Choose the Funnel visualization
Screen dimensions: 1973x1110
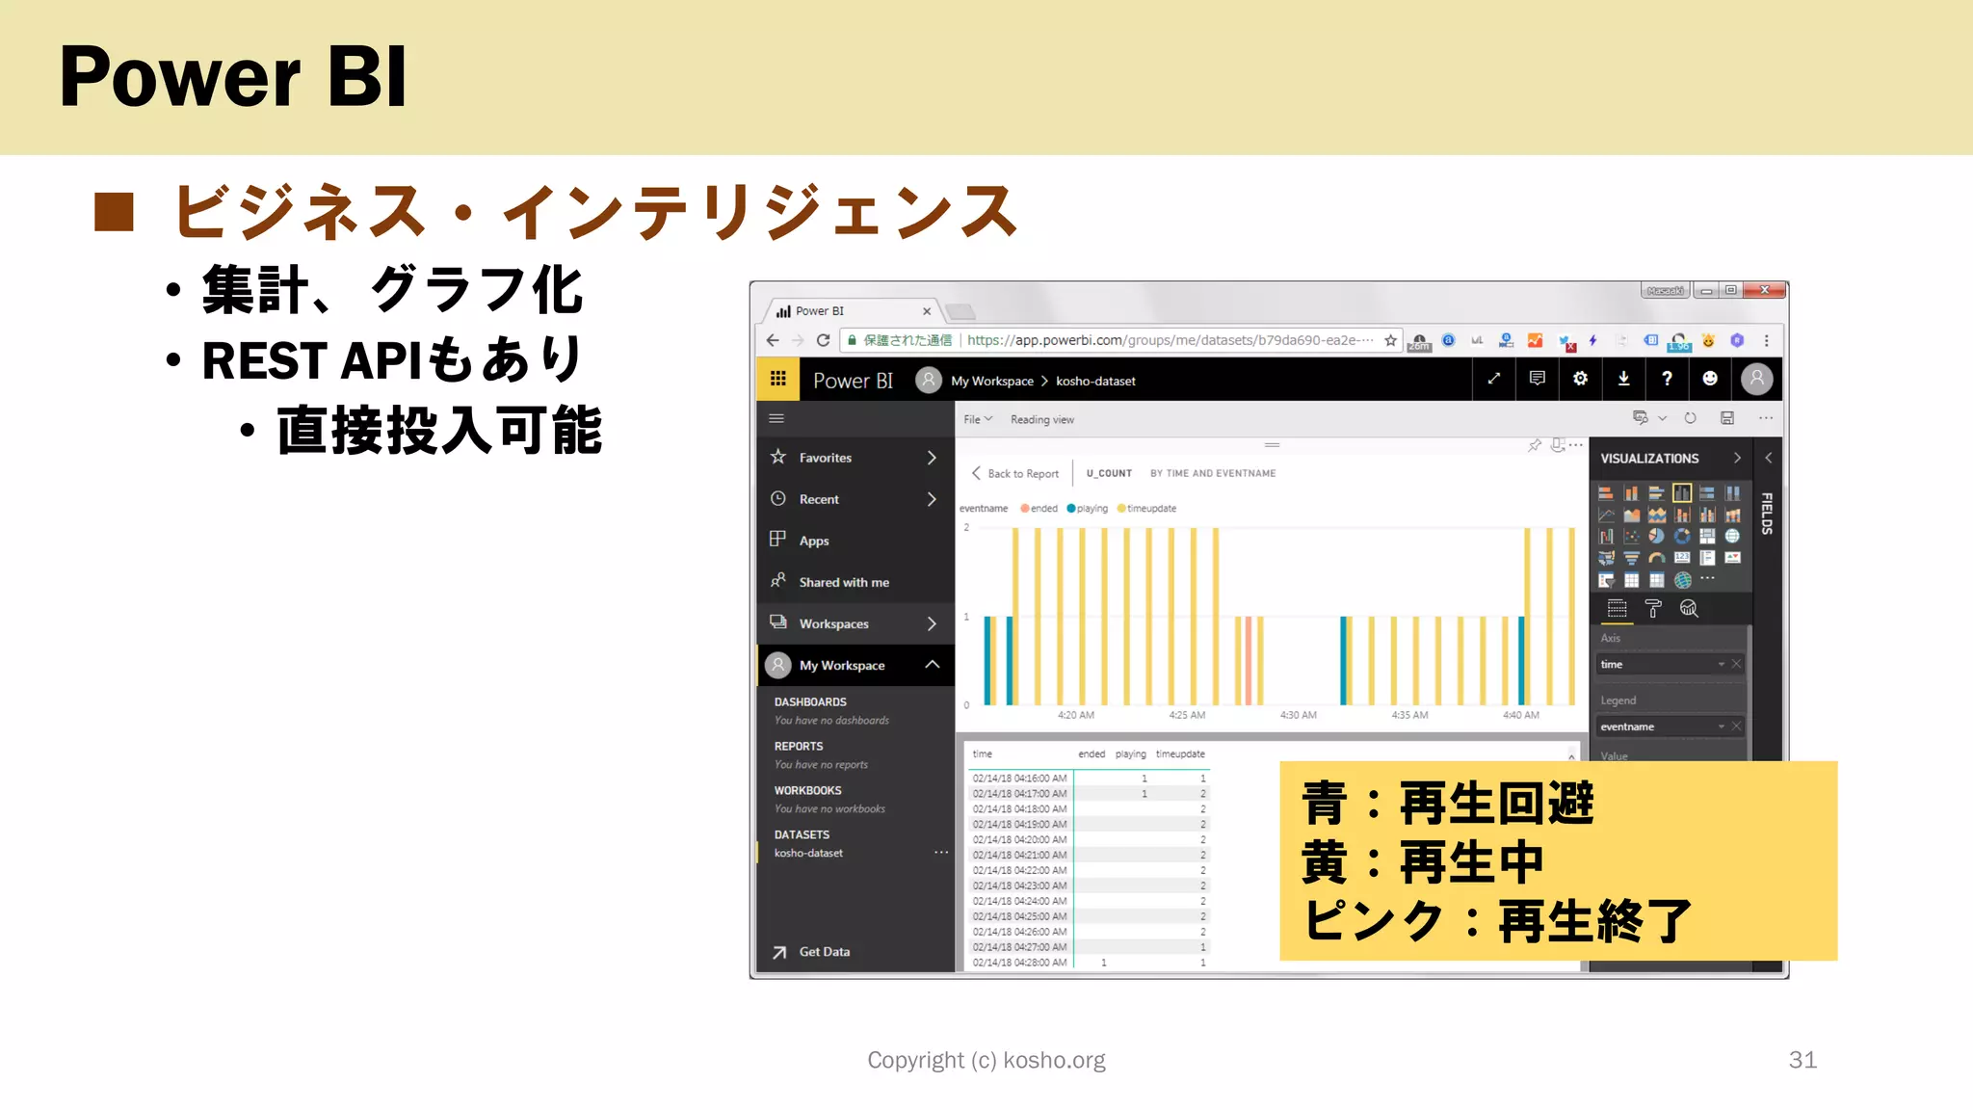[x=1631, y=558]
